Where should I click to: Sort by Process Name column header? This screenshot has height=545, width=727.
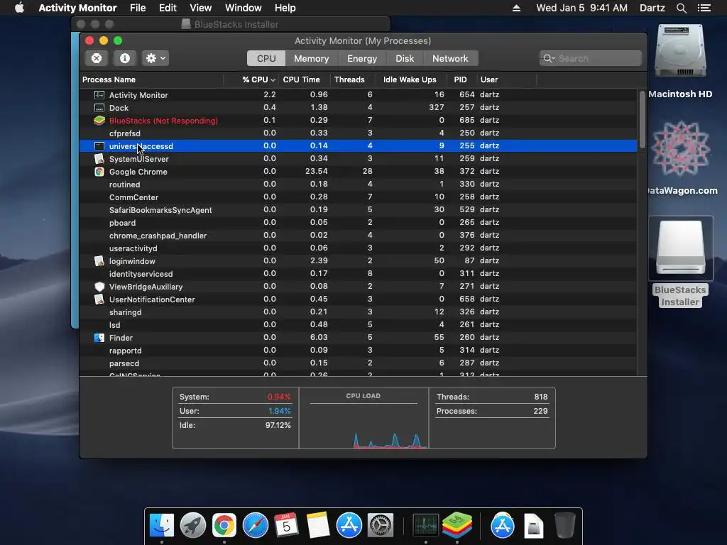point(109,79)
